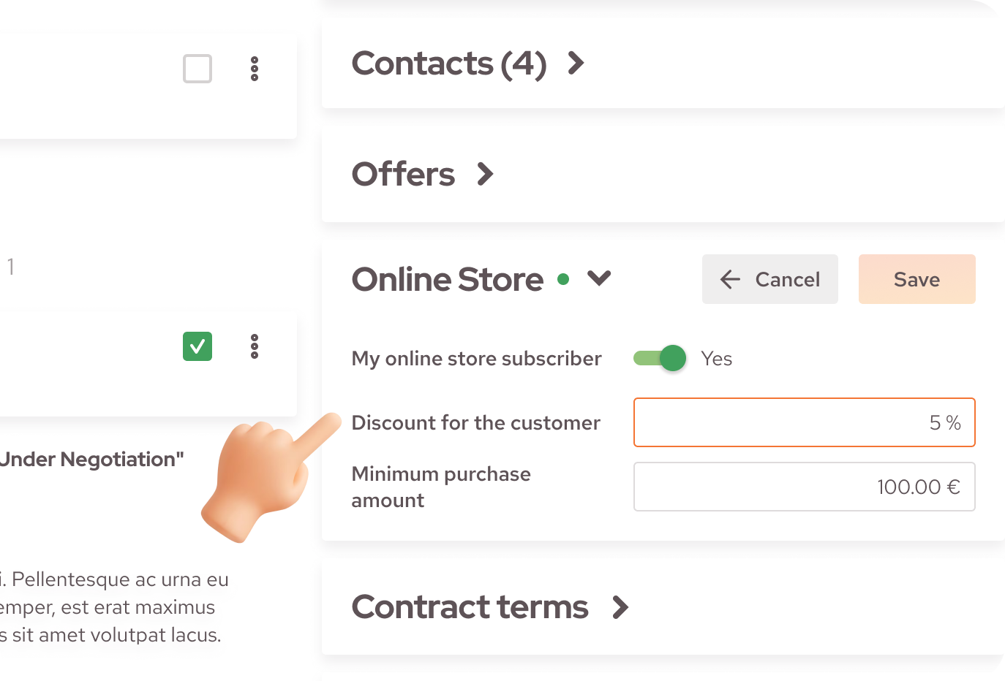Open the Contract terms heading
Viewport: 1005px width, 681px height.
pyautogui.click(x=470, y=607)
